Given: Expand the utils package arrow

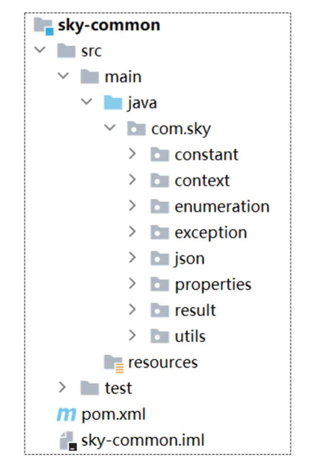Looking at the screenshot, I should [132, 335].
